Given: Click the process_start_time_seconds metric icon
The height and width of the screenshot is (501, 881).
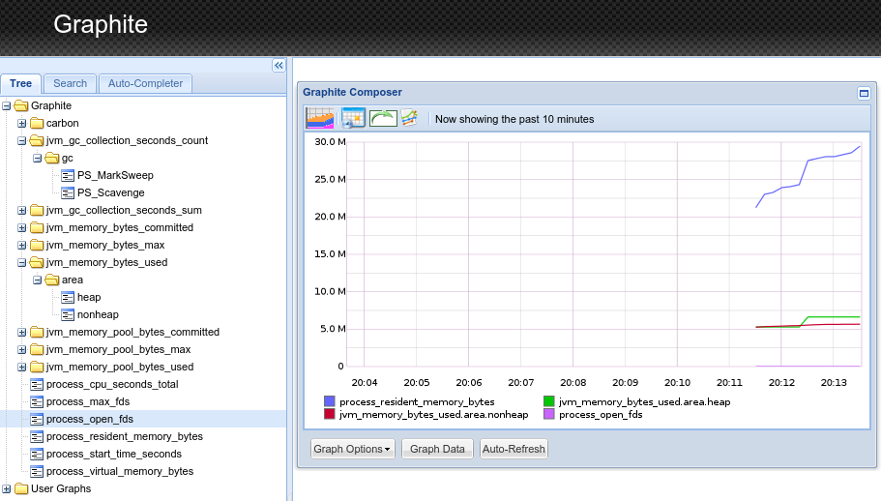Looking at the screenshot, I should (x=37, y=455).
